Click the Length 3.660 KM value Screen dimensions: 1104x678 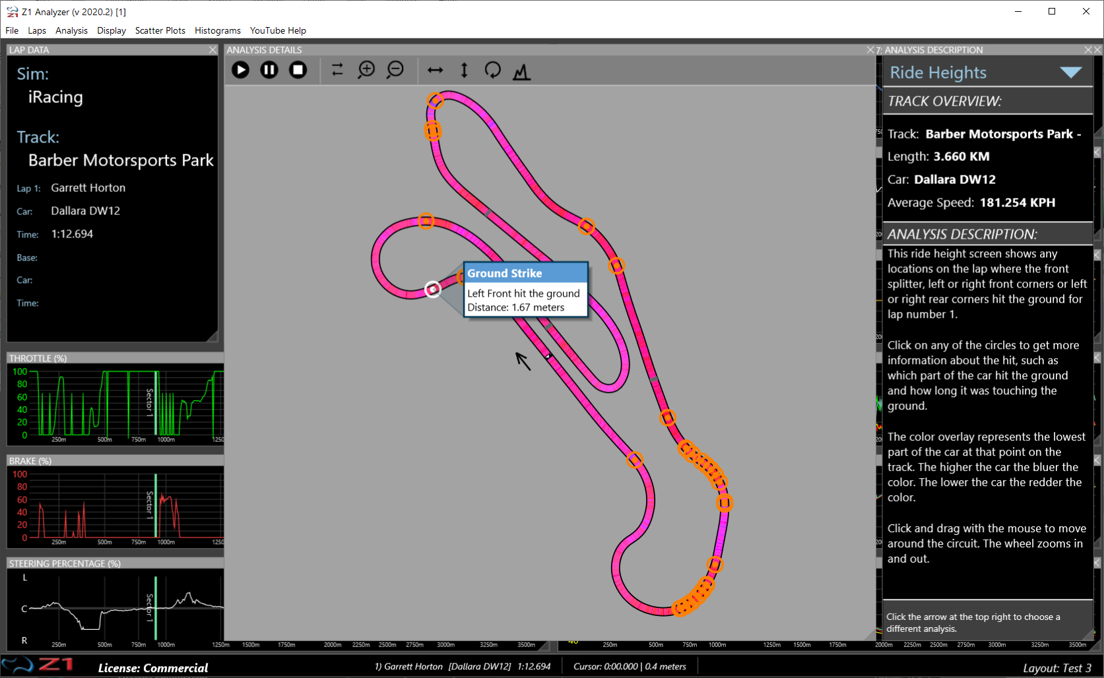(961, 156)
